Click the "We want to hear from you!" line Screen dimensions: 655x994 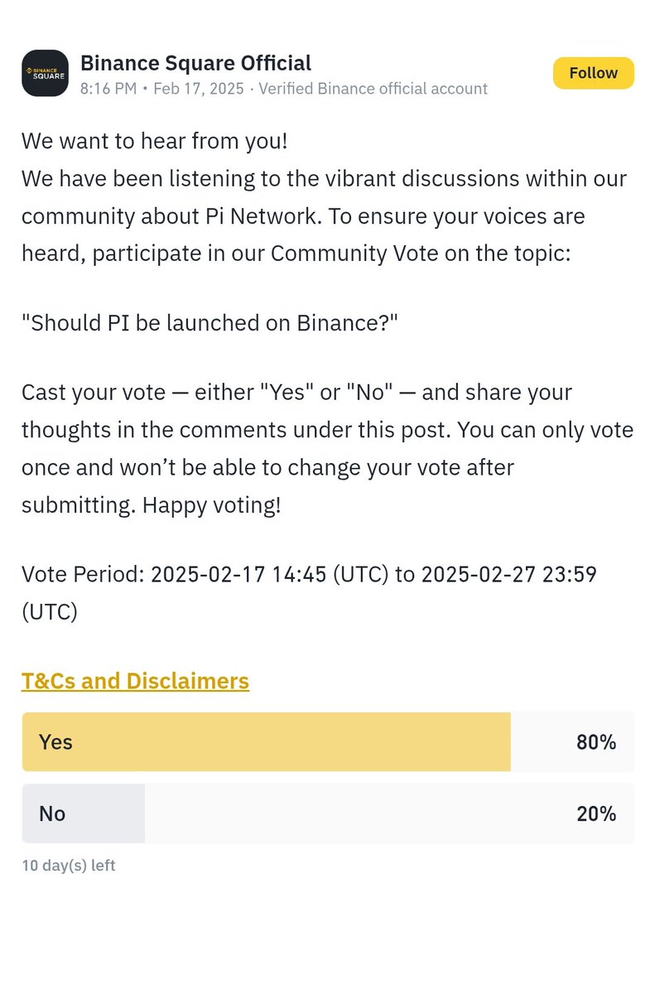point(155,141)
